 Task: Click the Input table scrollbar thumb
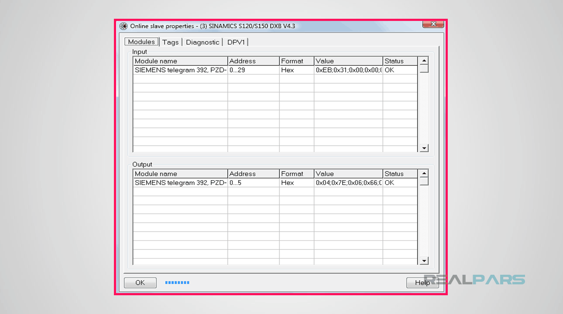click(424, 68)
